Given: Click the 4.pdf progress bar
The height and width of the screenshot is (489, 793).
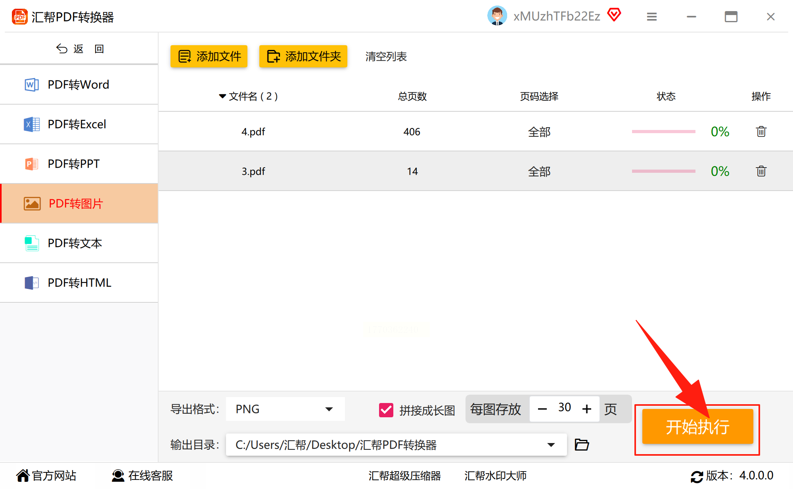Looking at the screenshot, I should pos(663,132).
